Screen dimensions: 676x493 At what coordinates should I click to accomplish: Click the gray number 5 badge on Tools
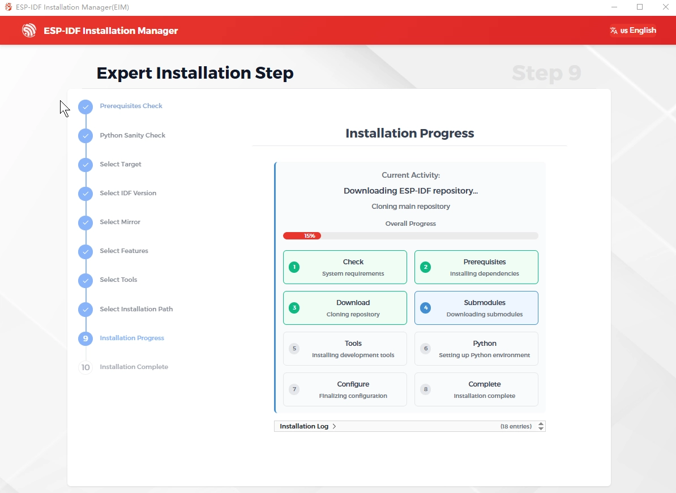(294, 349)
